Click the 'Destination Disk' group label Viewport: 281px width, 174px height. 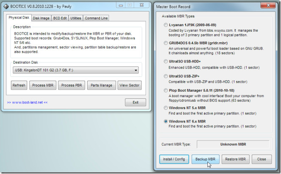pos(25,63)
